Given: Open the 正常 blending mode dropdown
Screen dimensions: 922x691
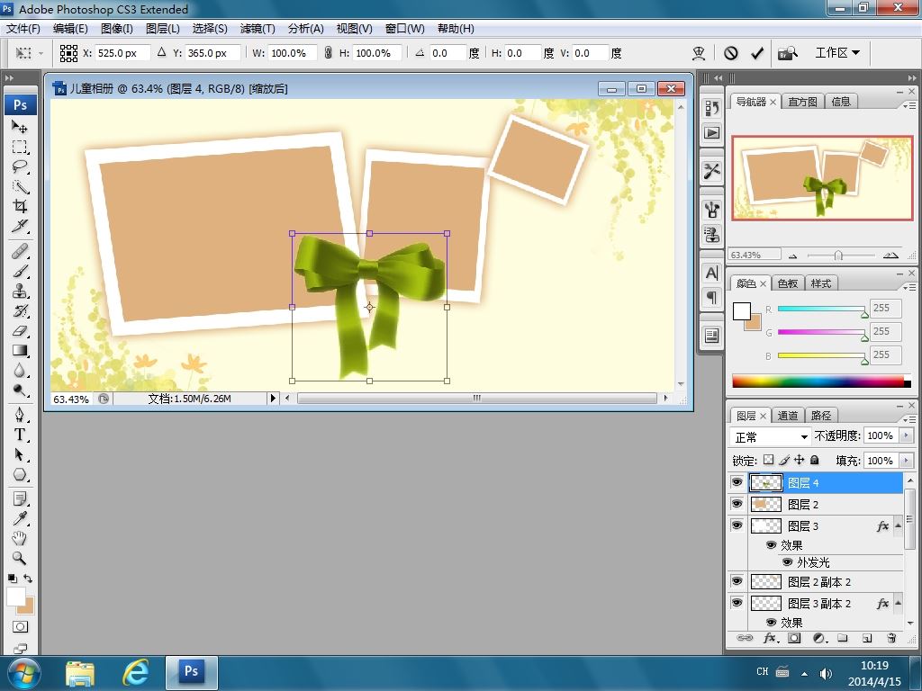Looking at the screenshot, I should pyautogui.click(x=772, y=436).
